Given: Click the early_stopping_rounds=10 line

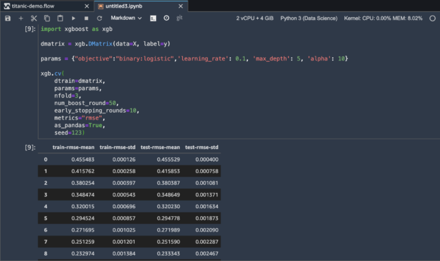Looking at the screenshot, I should [97, 111].
